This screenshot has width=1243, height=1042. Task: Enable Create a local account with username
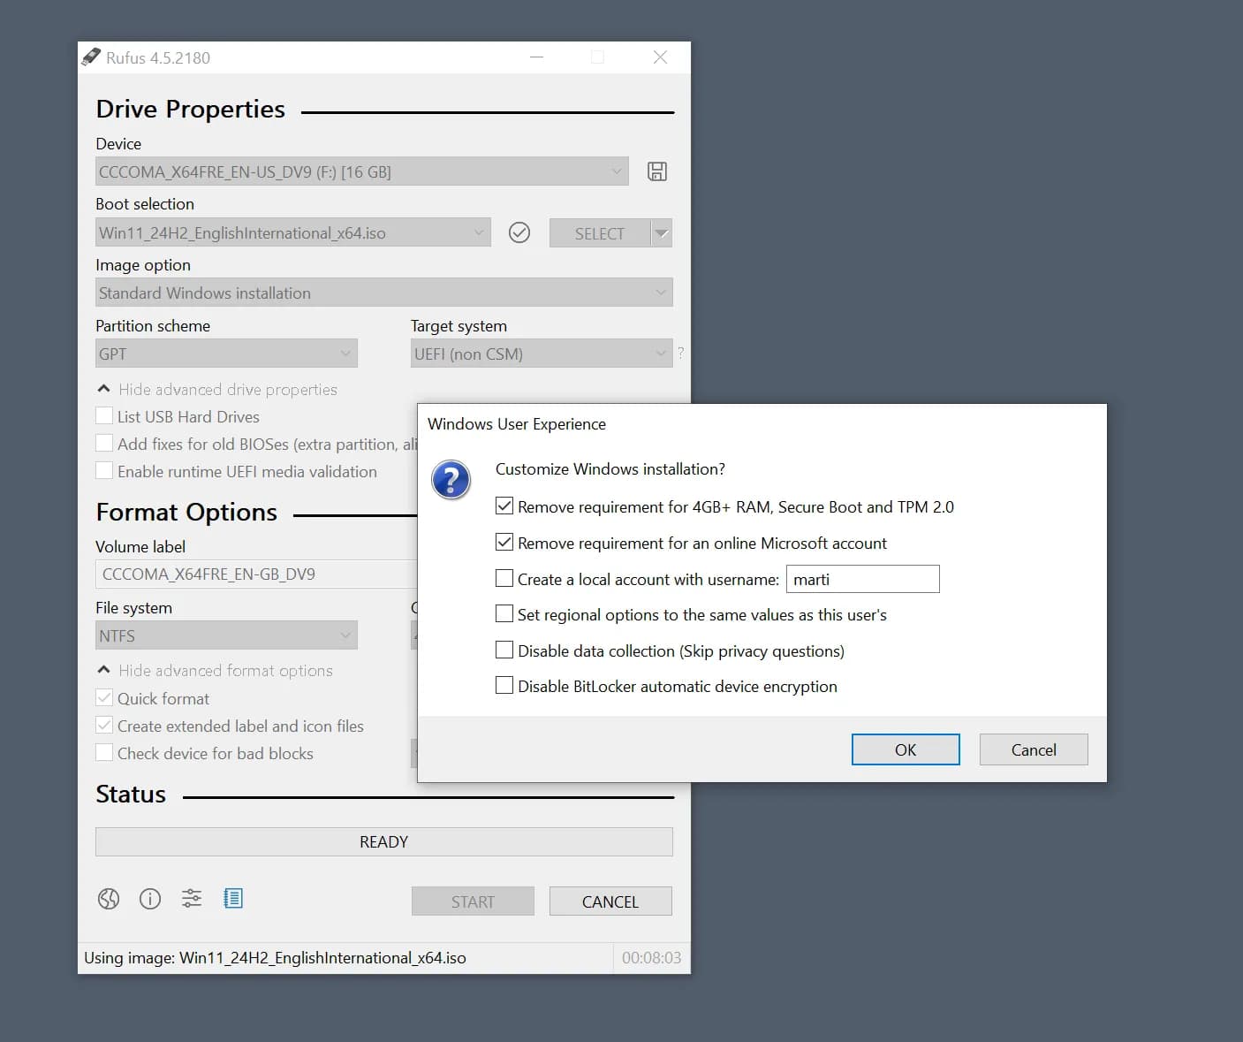click(504, 579)
